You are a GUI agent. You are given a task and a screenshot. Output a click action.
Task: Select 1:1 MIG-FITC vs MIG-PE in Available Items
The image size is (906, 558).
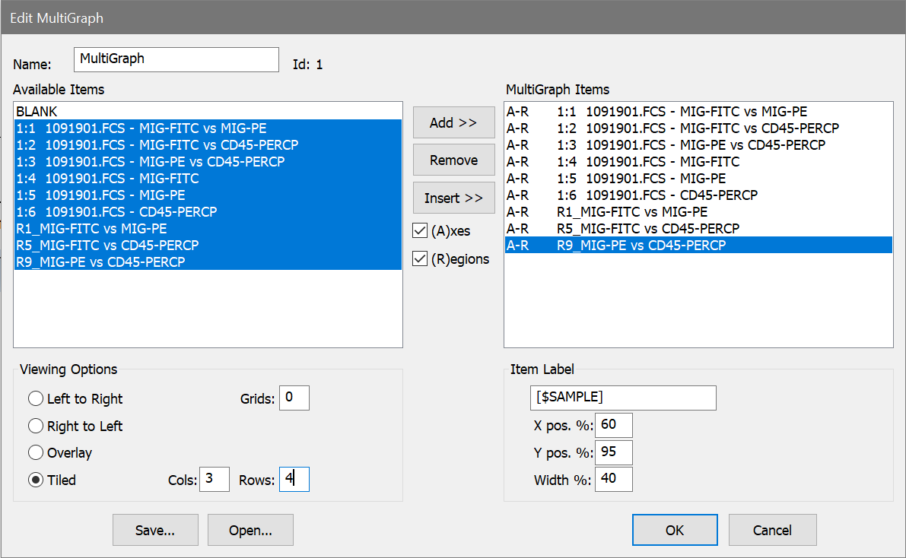pos(208,128)
